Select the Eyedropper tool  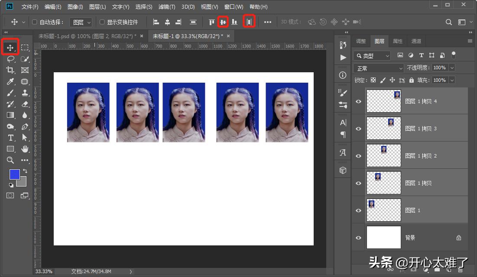10,81
